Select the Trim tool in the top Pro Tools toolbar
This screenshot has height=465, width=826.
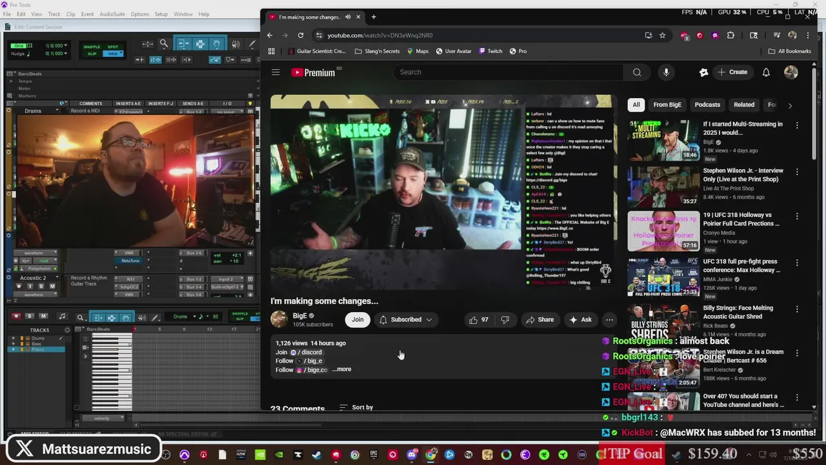pyautogui.click(x=183, y=44)
